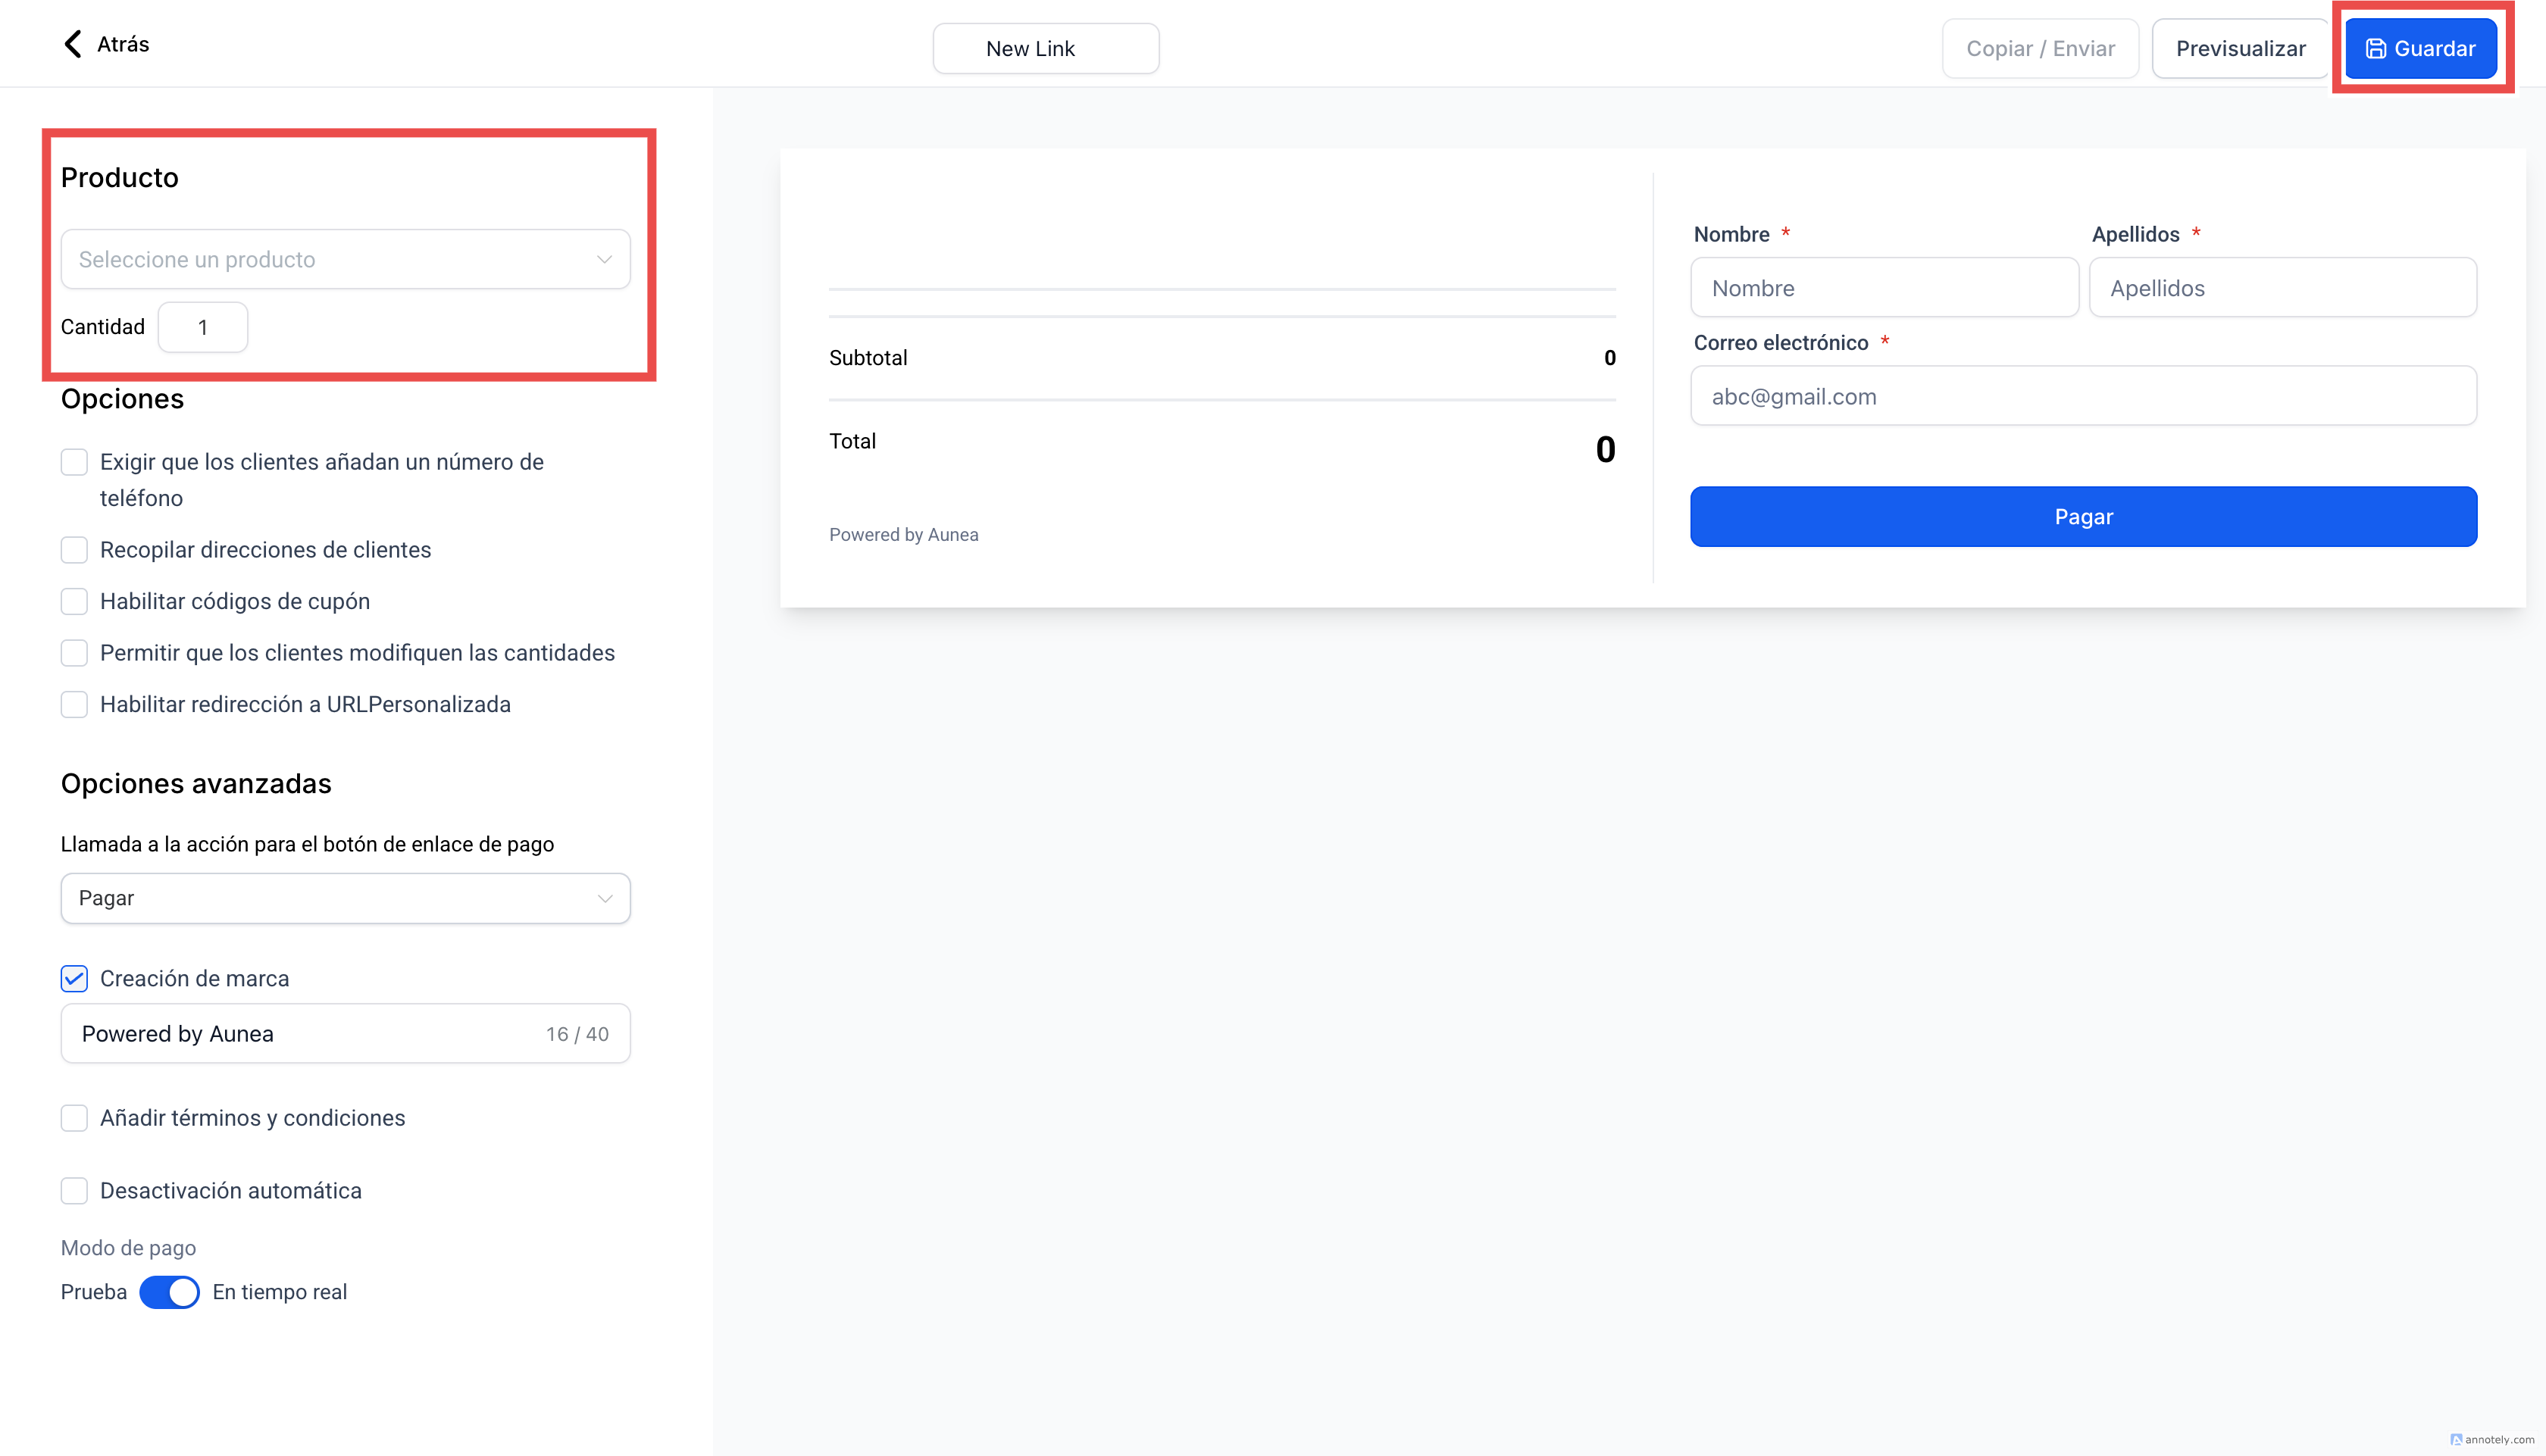Click the Copiar / Enviar button
Screen dimensions: 2546x1456
point(2039,48)
